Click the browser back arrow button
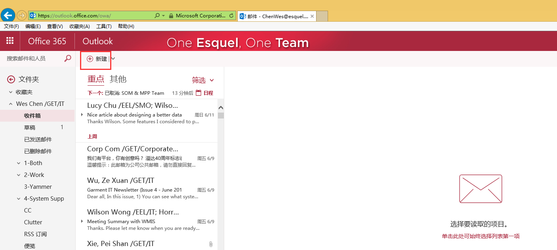Screen dimensions: 557x250 click(8, 15)
